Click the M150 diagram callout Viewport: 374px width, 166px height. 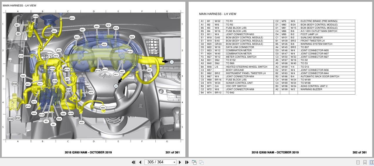click(67, 70)
